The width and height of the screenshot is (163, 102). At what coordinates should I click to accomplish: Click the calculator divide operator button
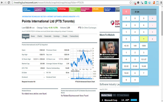pos(152,32)
